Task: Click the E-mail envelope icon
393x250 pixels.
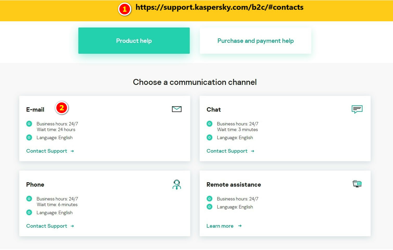Action: 177,109
